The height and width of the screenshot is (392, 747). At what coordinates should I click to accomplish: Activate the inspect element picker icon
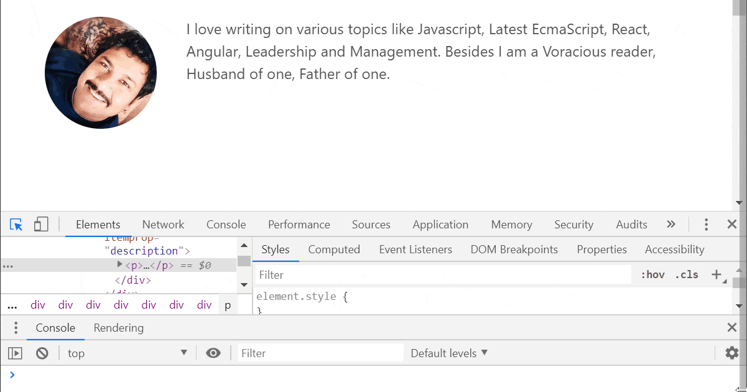17,225
